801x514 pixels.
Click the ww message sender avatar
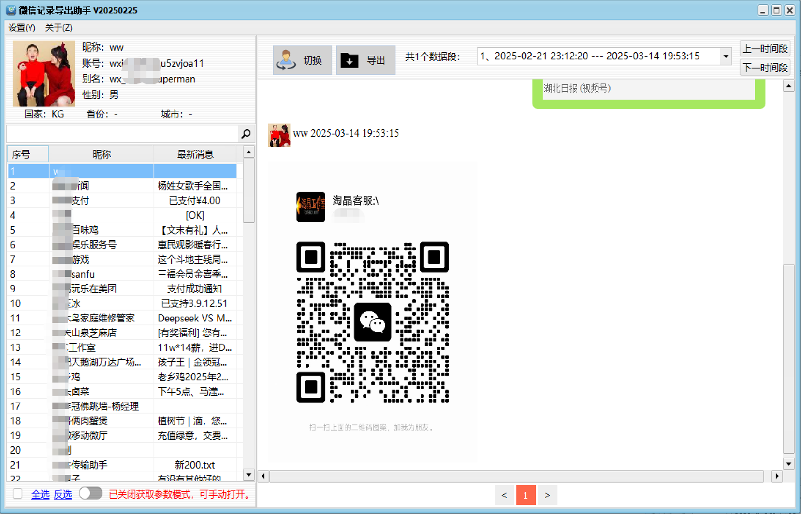pos(279,135)
